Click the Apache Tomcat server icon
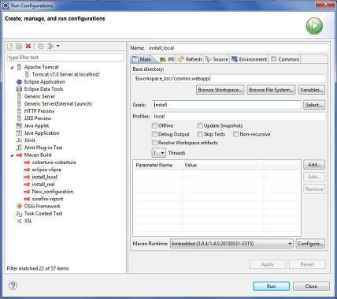The width and height of the screenshot is (337, 299). click(x=19, y=67)
